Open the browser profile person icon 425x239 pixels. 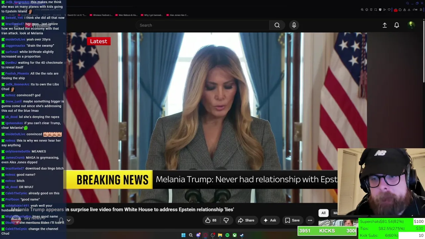[x=404, y=10]
